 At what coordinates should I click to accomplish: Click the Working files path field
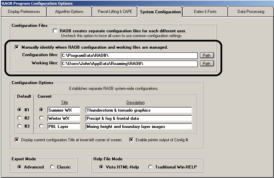(129, 64)
